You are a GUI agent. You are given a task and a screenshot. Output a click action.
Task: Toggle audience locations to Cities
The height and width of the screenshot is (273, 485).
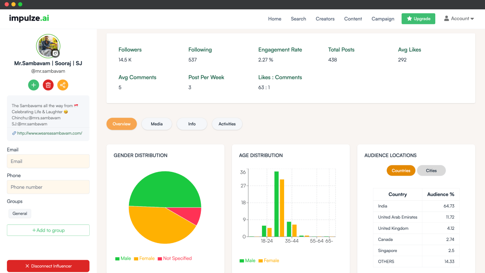click(x=431, y=171)
